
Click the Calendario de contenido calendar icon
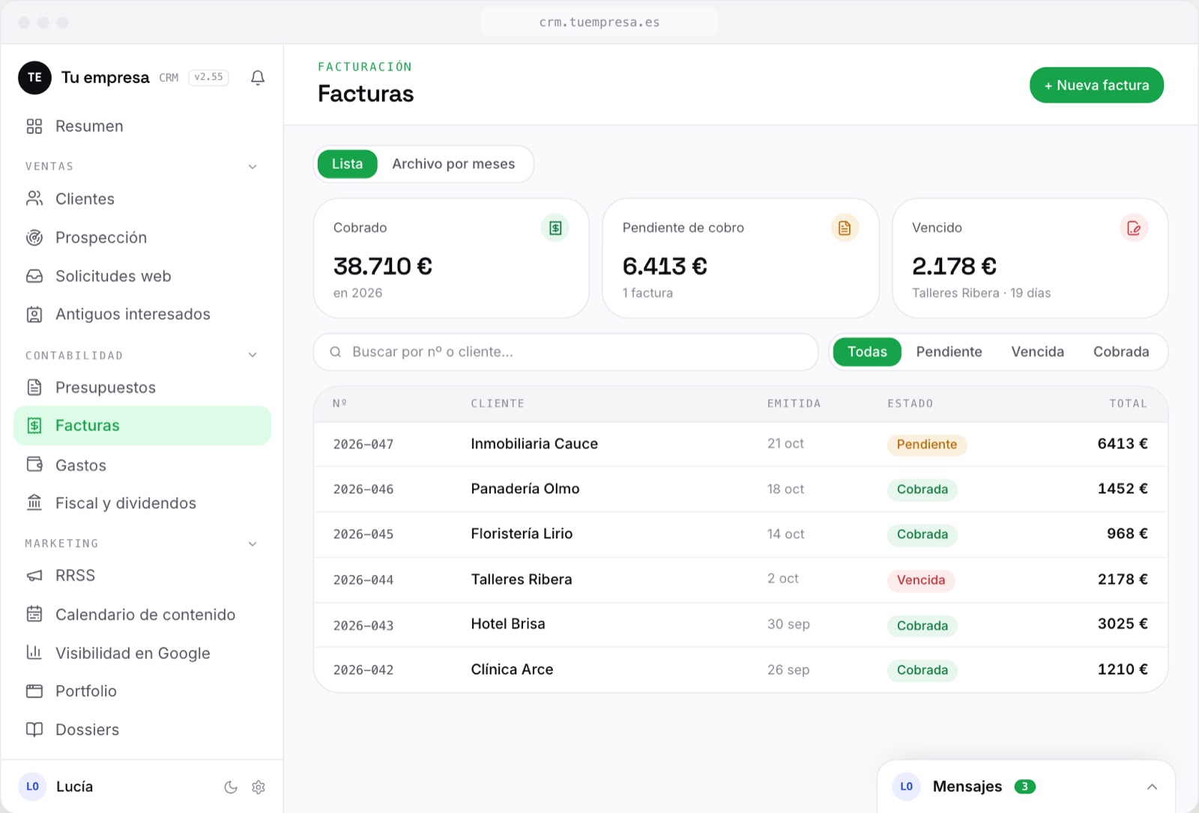click(x=34, y=615)
